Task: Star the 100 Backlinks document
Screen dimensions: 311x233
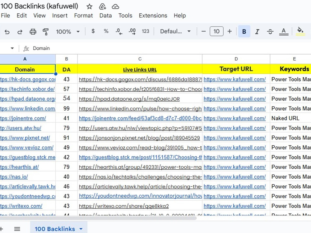Action: click(90, 7)
